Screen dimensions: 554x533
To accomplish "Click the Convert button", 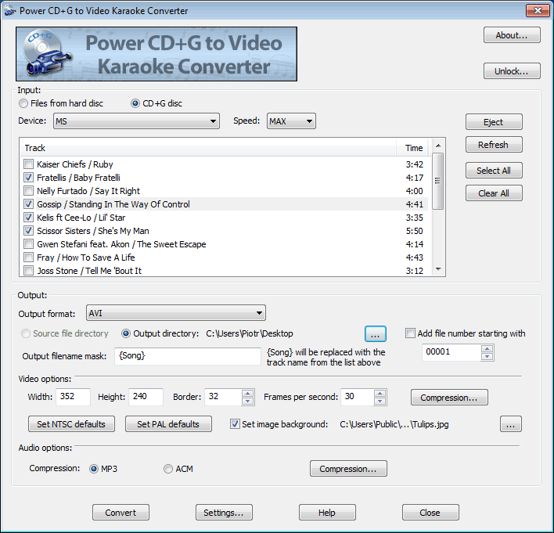I will point(121,512).
